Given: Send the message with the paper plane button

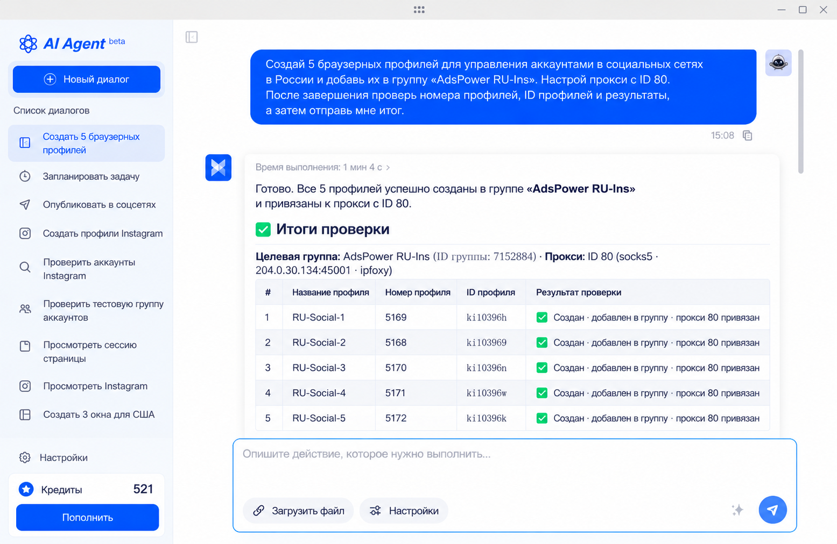Looking at the screenshot, I should pos(772,510).
